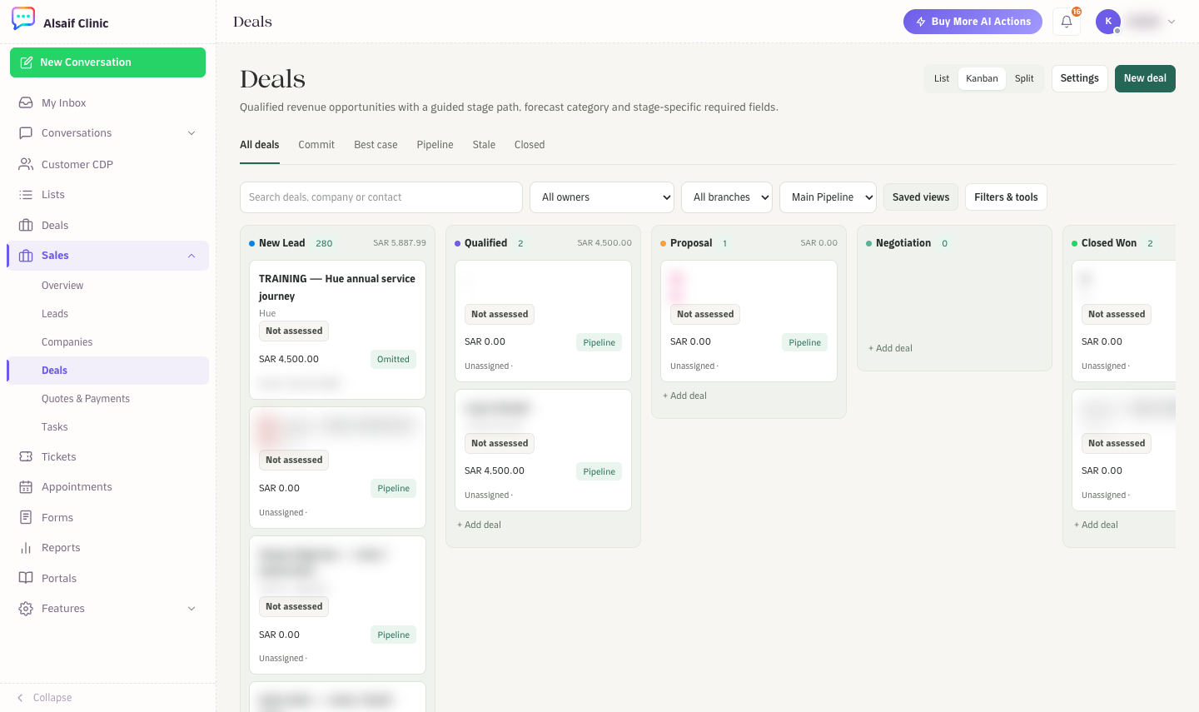Click the Collapse sidebar arrow icon
The height and width of the screenshot is (712, 1199).
tap(20, 698)
